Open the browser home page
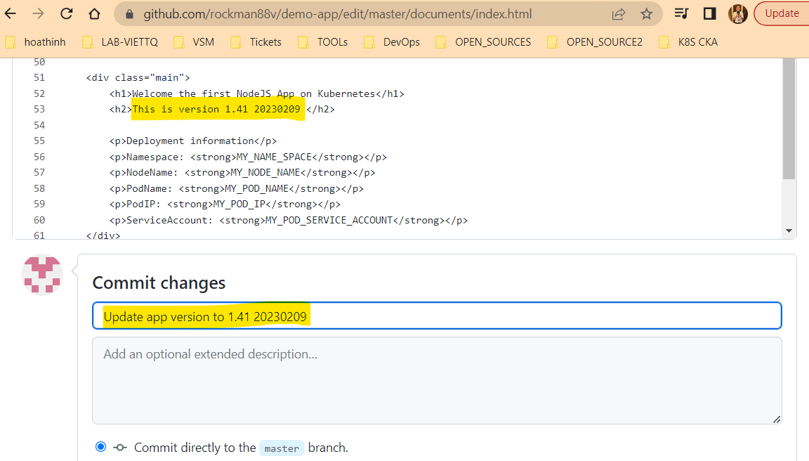 click(x=95, y=13)
